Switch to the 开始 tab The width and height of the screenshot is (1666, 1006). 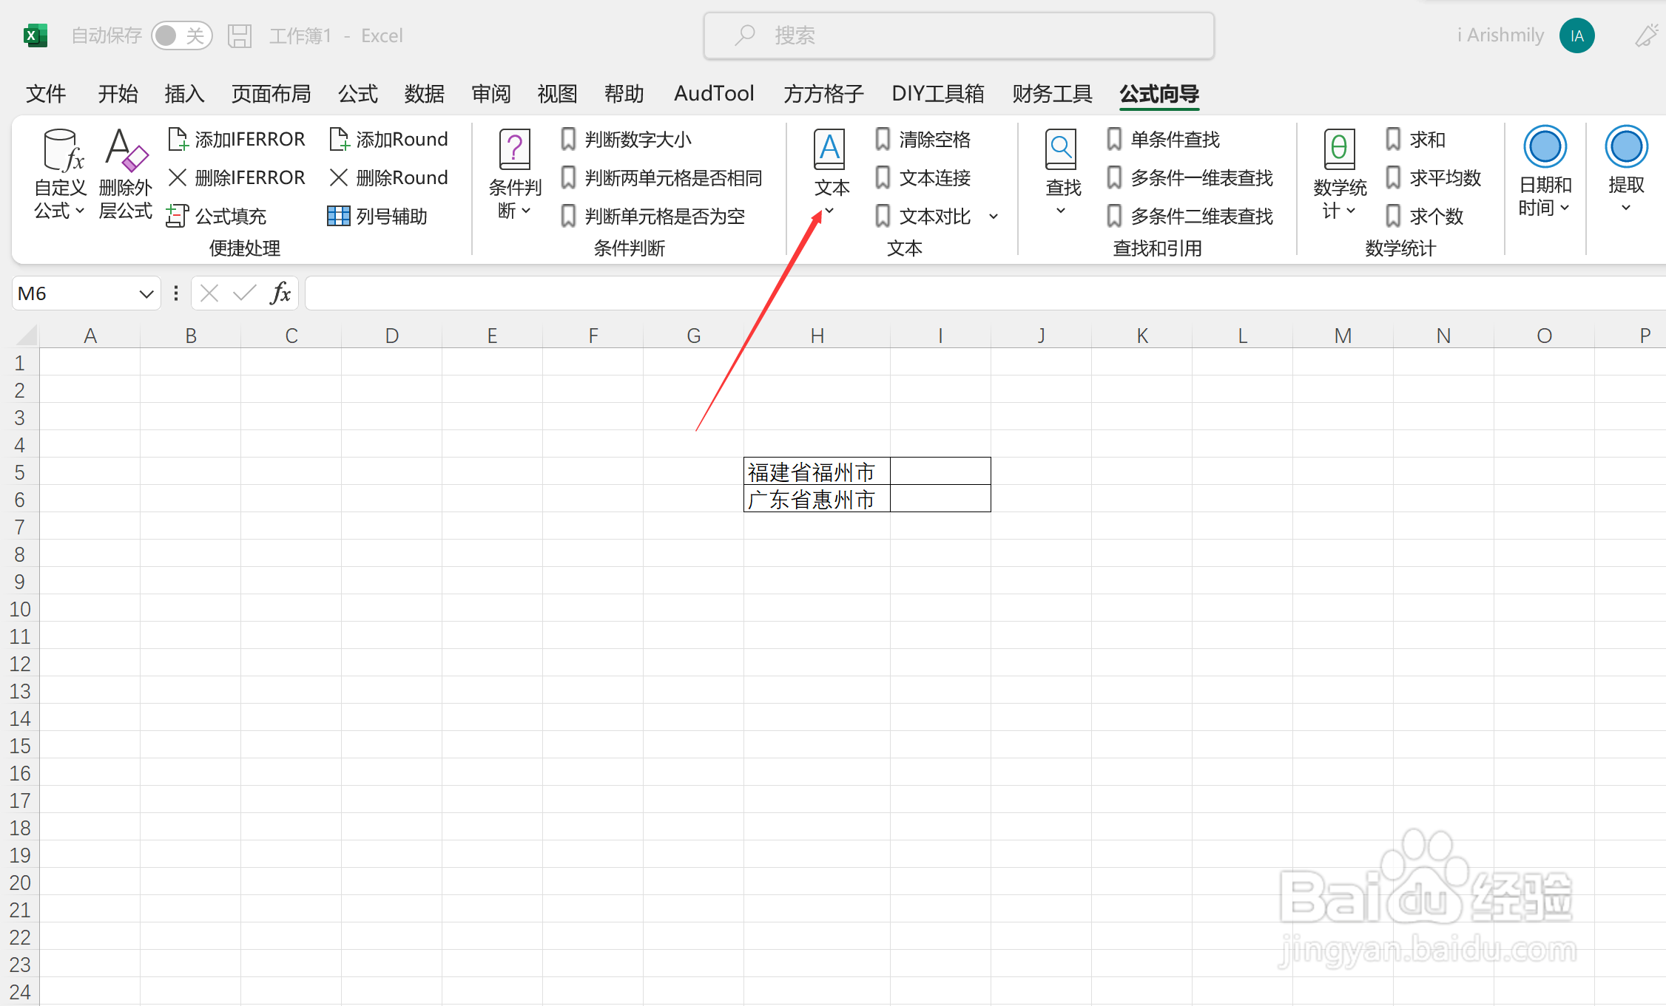click(118, 94)
